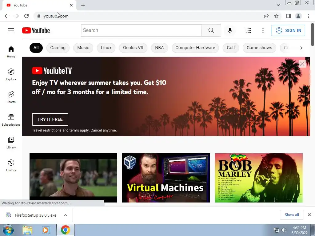Click the network tray icon
The height and width of the screenshot is (236, 315).
[277, 230]
